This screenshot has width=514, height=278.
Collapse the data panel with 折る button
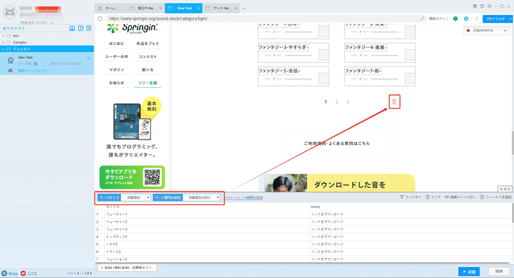click(505, 189)
